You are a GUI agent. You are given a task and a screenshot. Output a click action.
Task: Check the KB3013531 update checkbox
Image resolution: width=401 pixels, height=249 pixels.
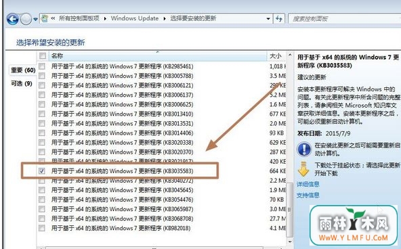tap(42, 123)
